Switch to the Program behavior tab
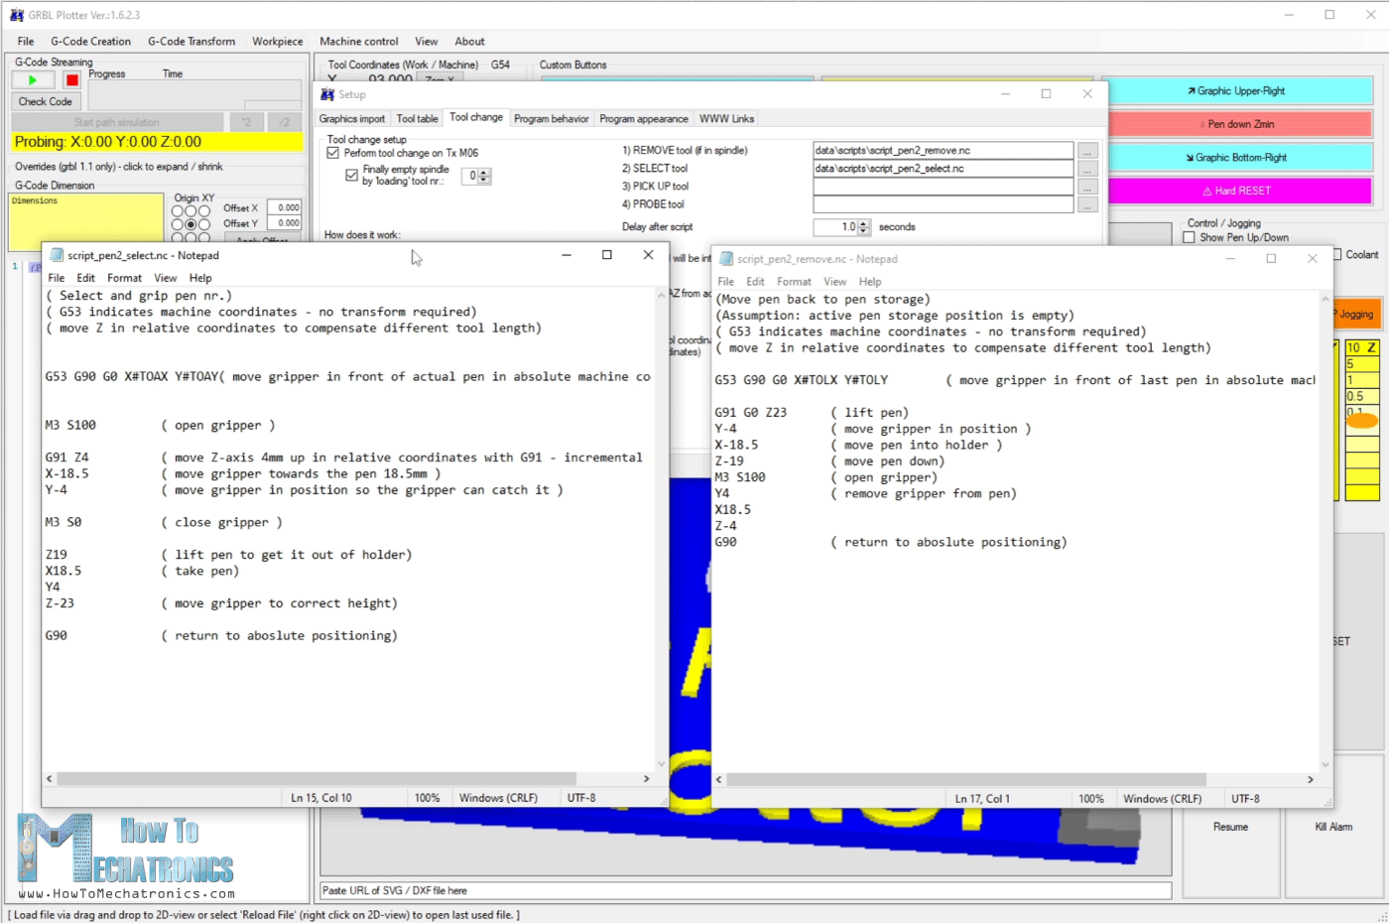Image resolution: width=1389 pixels, height=923 pixels. 551,119
